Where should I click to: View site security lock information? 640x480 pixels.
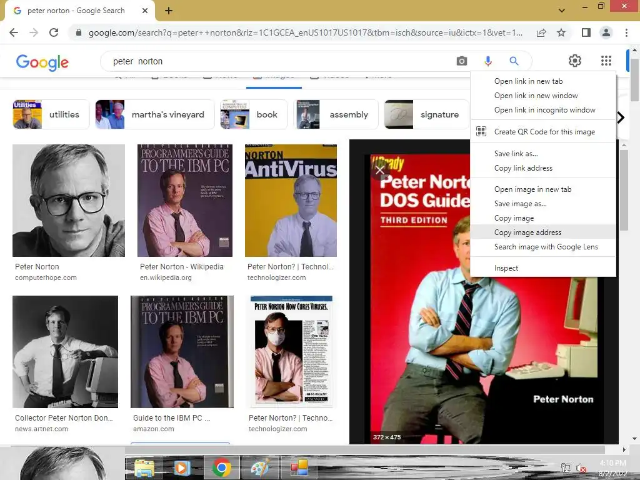point(79,32)
